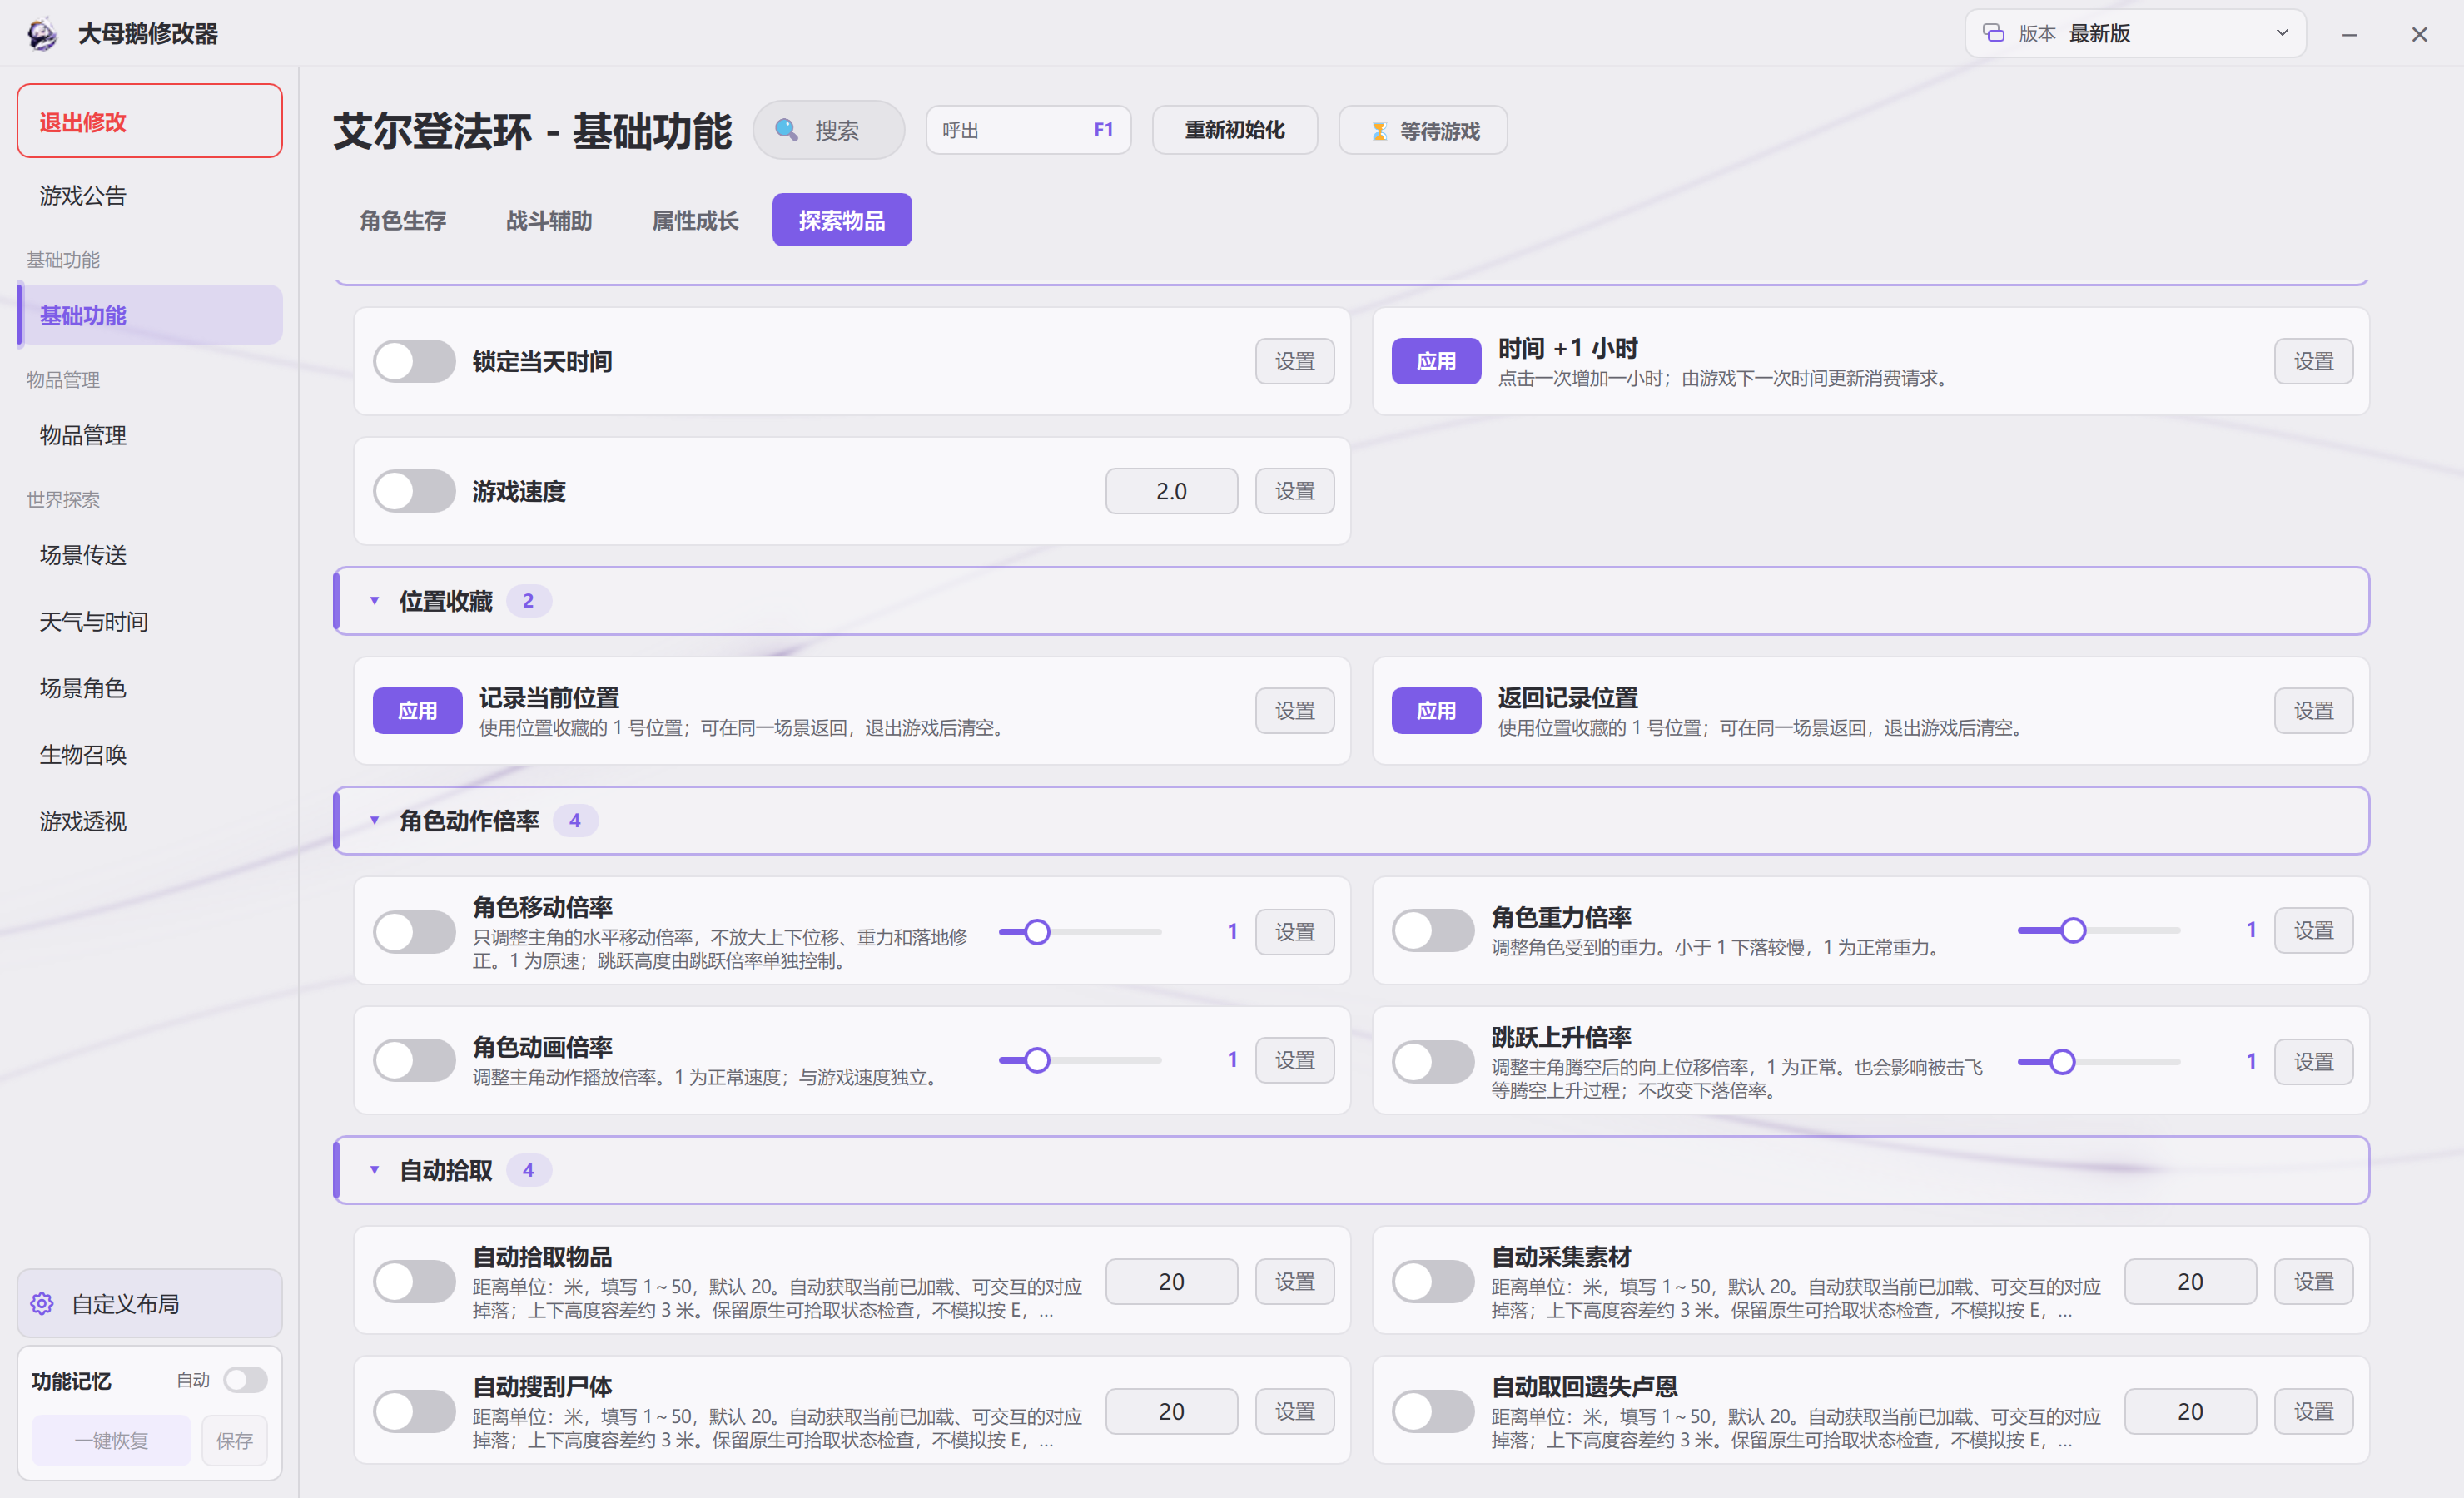Open 游戏公告 in sidebar

point(150,195)
